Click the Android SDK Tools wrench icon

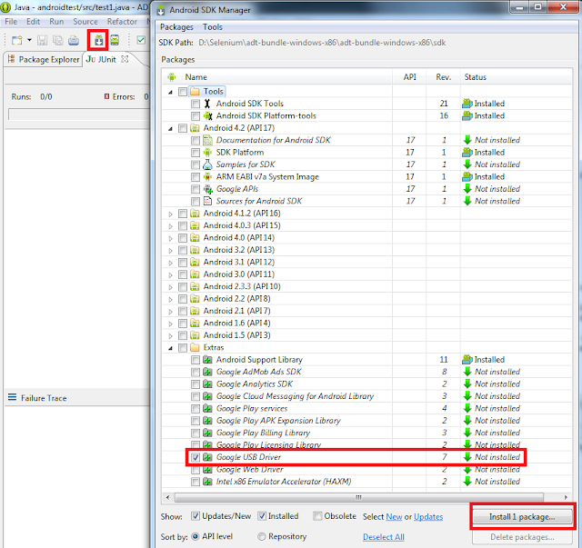coord(207,104)
